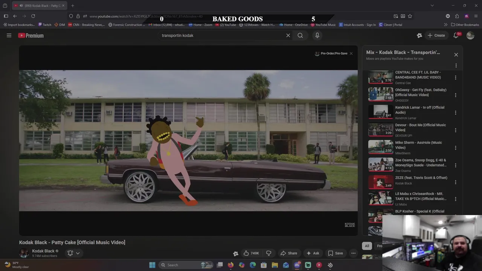The image size is (482, 271).
Task: Open options for Devour Bout Me video
Action: pos(456,130)
